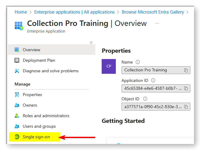Click the info icon beside Object ID
The width and height of the screenshot is (200, 150).
145,99
